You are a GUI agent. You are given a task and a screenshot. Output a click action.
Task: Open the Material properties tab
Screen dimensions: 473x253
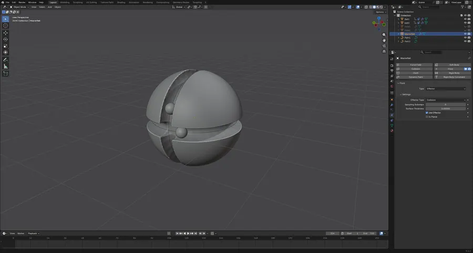tap(392, 130)
